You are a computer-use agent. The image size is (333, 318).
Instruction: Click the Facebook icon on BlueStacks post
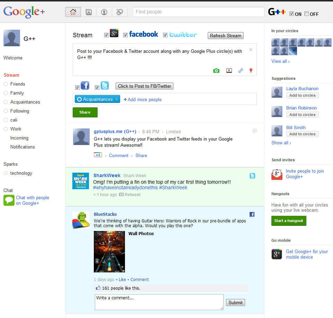click(252, 214)
